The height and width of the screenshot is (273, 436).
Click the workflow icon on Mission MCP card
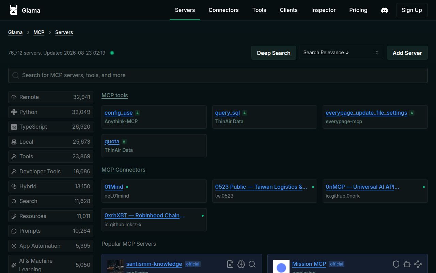418,264
